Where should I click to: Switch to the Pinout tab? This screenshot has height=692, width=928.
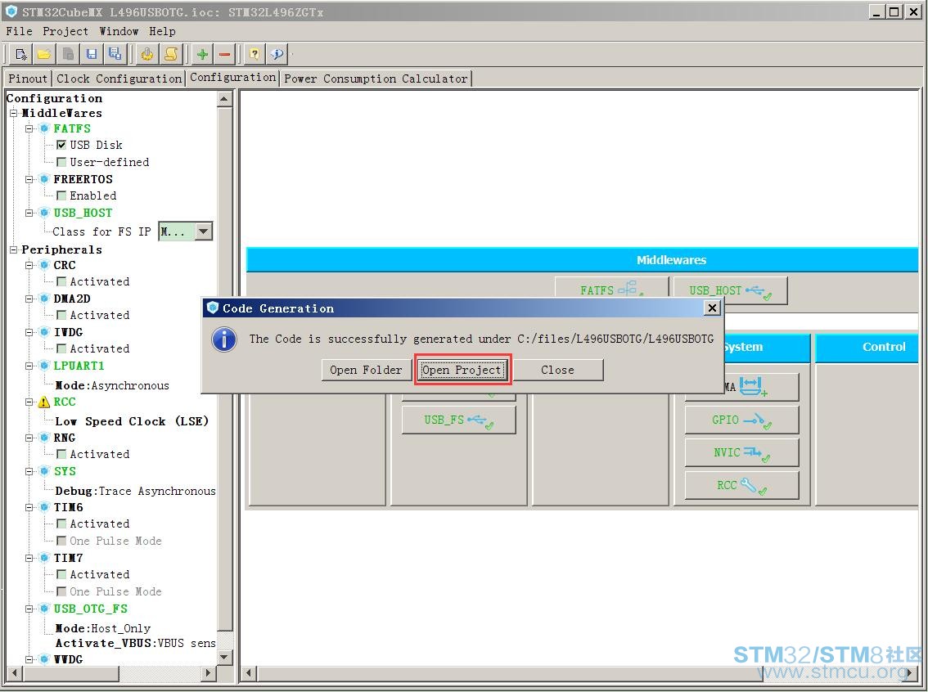point(28,79)
